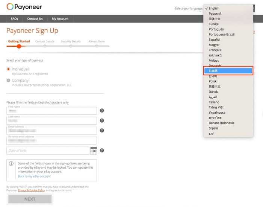Click the Payoneer logo
The width and height of the screenshot is (263, 207).
pos(24,7)
